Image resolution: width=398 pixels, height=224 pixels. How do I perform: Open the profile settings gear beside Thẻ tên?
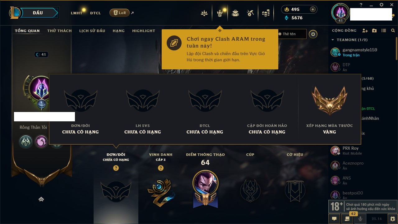click(313, 34)
